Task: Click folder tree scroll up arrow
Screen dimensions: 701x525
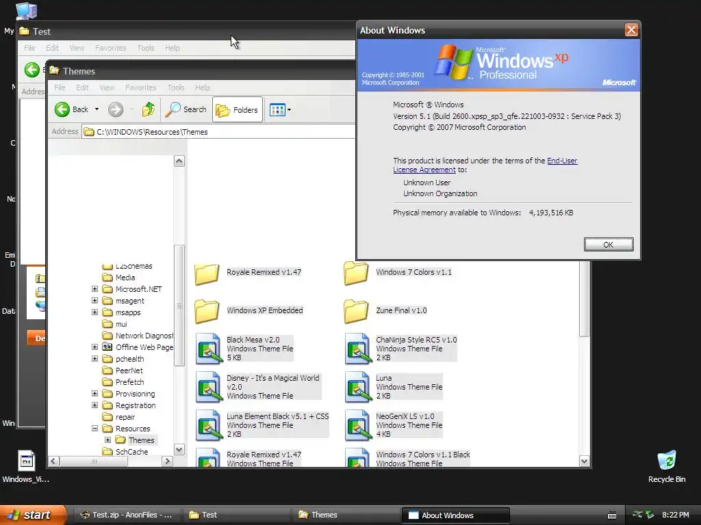Action: coord(179,161)
